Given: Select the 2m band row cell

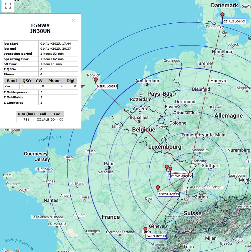Looking at the screenshot, I should point(11,86).
